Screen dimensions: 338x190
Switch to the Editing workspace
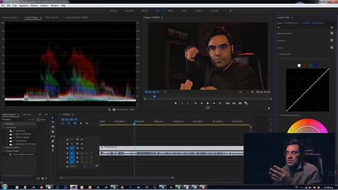click(x=144, y=11)
